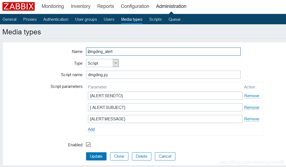
Task: Go to the Proxies section
Action: click(x=30, y=19)
